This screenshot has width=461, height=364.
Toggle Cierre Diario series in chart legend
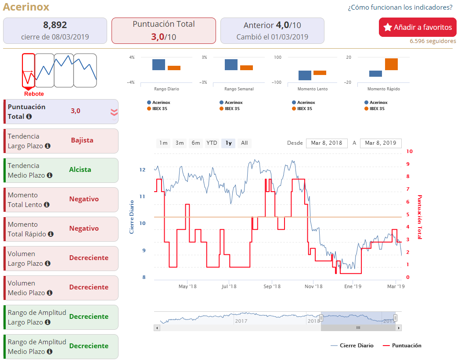point(352,346)
